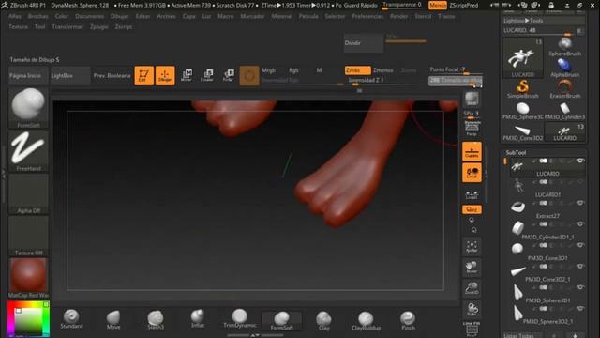Select the Standard brush in bottom shelf
The image size is (600, 338).
(71, 319)
